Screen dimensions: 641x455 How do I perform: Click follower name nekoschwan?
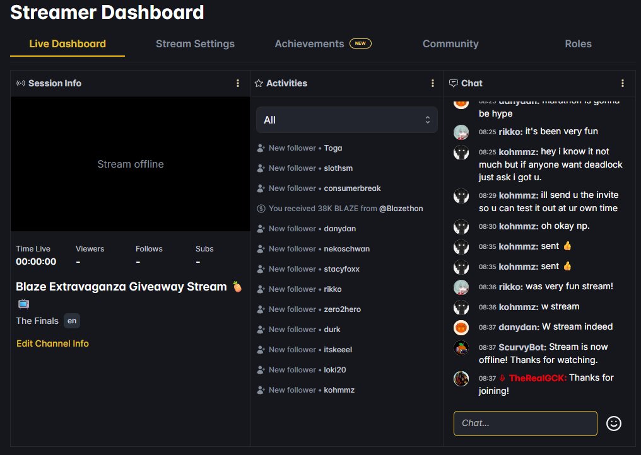click(x=346, y=249)
